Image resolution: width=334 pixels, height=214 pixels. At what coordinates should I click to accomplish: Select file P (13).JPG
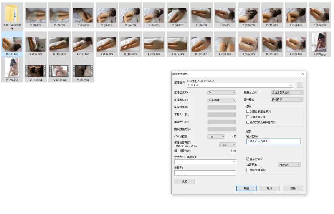319,15
